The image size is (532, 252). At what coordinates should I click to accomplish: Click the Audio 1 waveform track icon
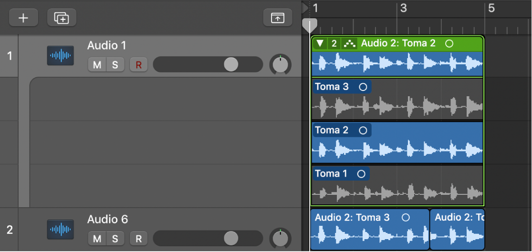coord(61,56)
